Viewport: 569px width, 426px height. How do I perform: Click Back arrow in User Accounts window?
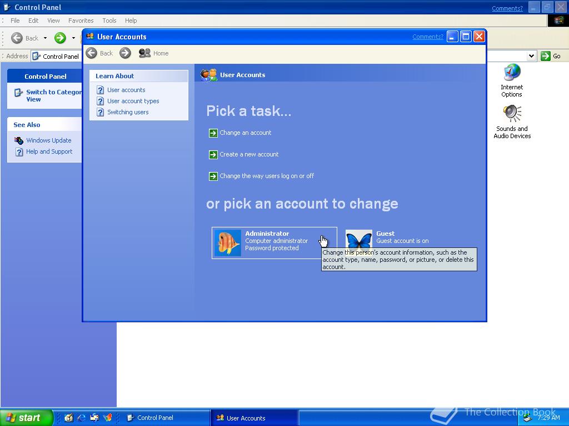tap(92, 53)
